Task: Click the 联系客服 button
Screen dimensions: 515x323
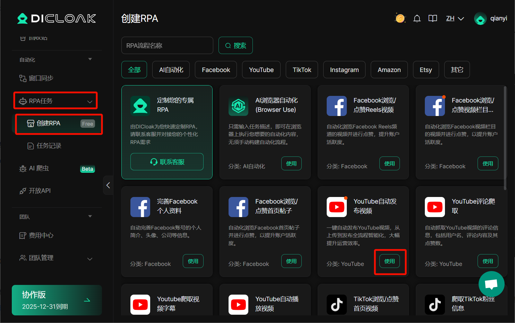Action: pyautogui.click(x=167, y=162)
